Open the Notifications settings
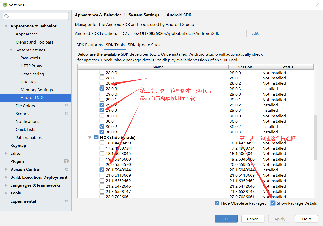This screenshot has width=323, height=226. (27, 121)
